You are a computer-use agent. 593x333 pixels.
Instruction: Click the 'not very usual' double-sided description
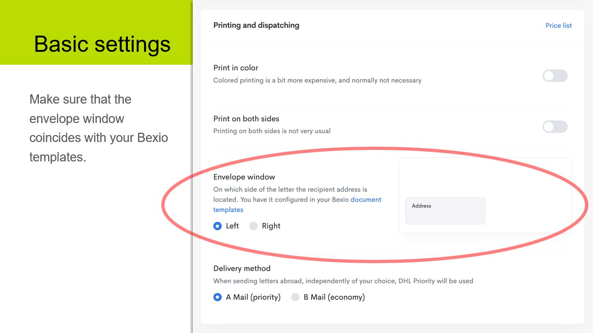(271, 131)
